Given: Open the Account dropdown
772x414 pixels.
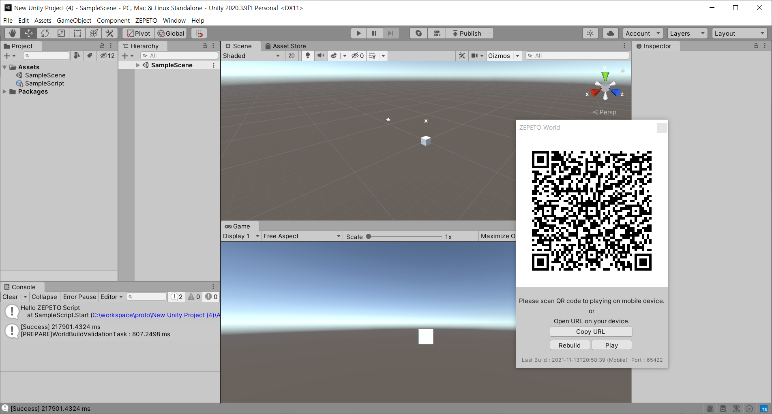Looking at the screenshot, I should [643, 33].
